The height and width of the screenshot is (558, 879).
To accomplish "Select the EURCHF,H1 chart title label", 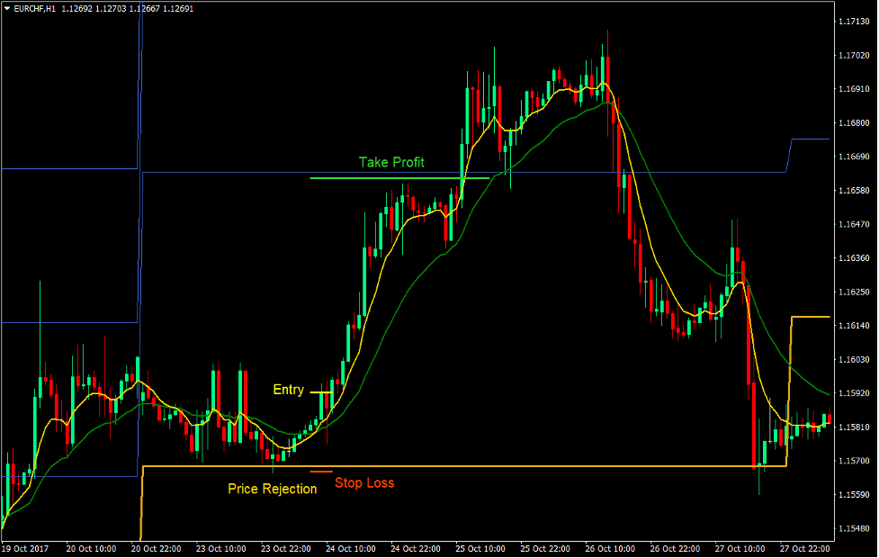I will pos(34,7).
